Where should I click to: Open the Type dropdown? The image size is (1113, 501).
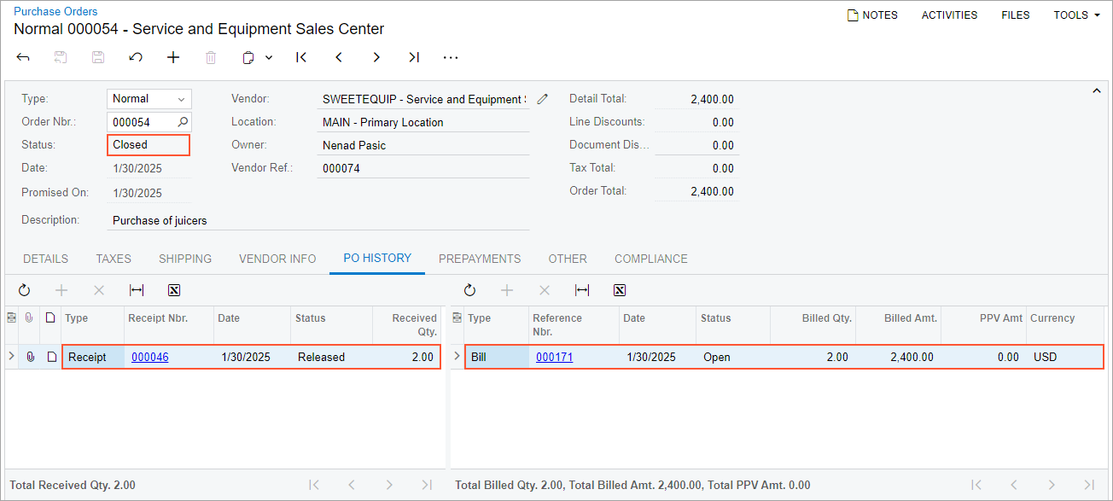(181, 99)
